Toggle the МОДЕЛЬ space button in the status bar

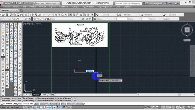point(147,107)
